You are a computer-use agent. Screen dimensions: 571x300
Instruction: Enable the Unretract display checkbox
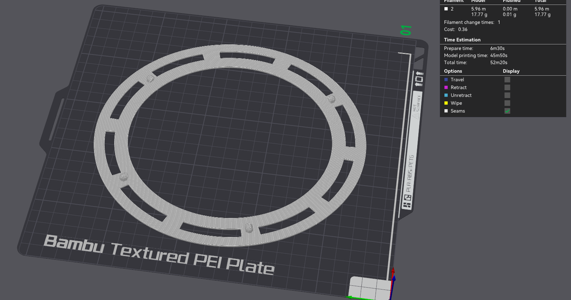[x=507, y=95]
